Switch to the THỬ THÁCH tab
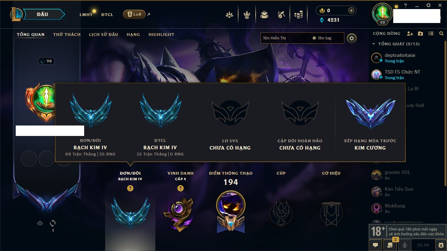The width and height of the screenshot is (447, 251). click(67, 35)
